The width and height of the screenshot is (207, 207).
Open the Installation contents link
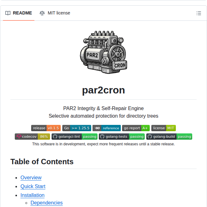click(32, 195)
